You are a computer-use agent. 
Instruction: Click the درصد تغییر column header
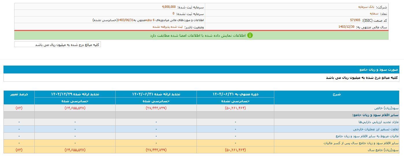19,94
